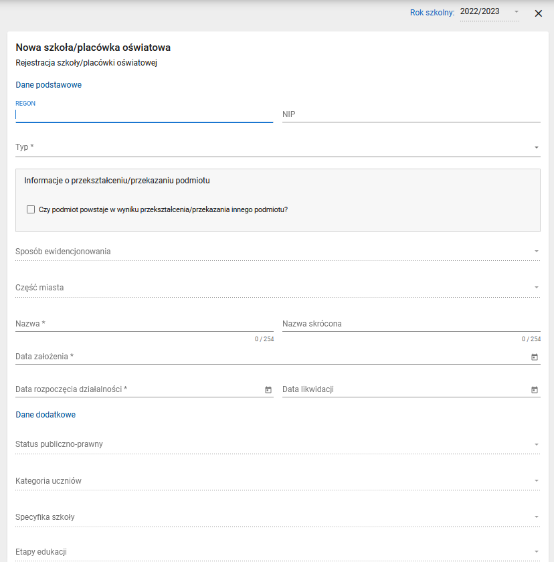This screenshot has width=554, height=562.
Task: Click the Data likwidacji date field
Action: click(x=401, y=389)
